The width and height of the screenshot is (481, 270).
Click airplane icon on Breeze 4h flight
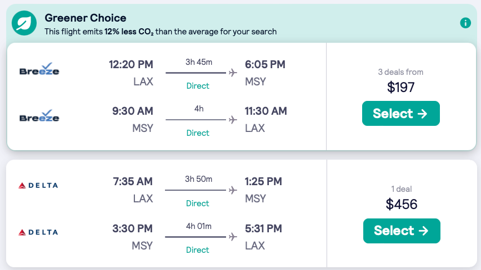pyautogui.click(x=232, y=120)
